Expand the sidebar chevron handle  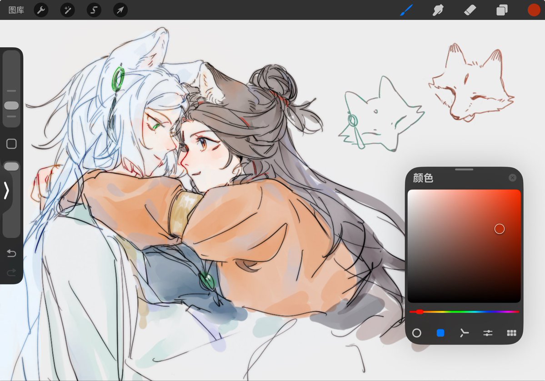6,190
